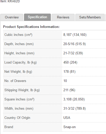Click the Cubic inches (cm³) label
The width and height of the screenshot is (106, 134).
(x=18, y=35)
